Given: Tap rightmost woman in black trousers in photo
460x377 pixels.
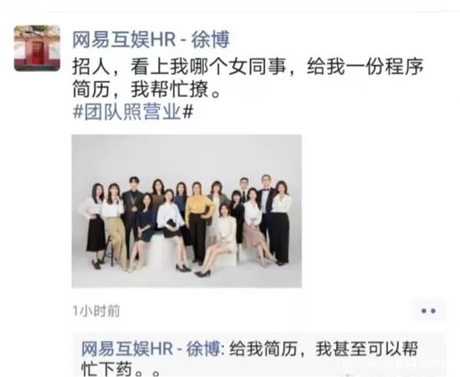Looking at the screenshot, I should pyautogui.click(x=281, y=222).
